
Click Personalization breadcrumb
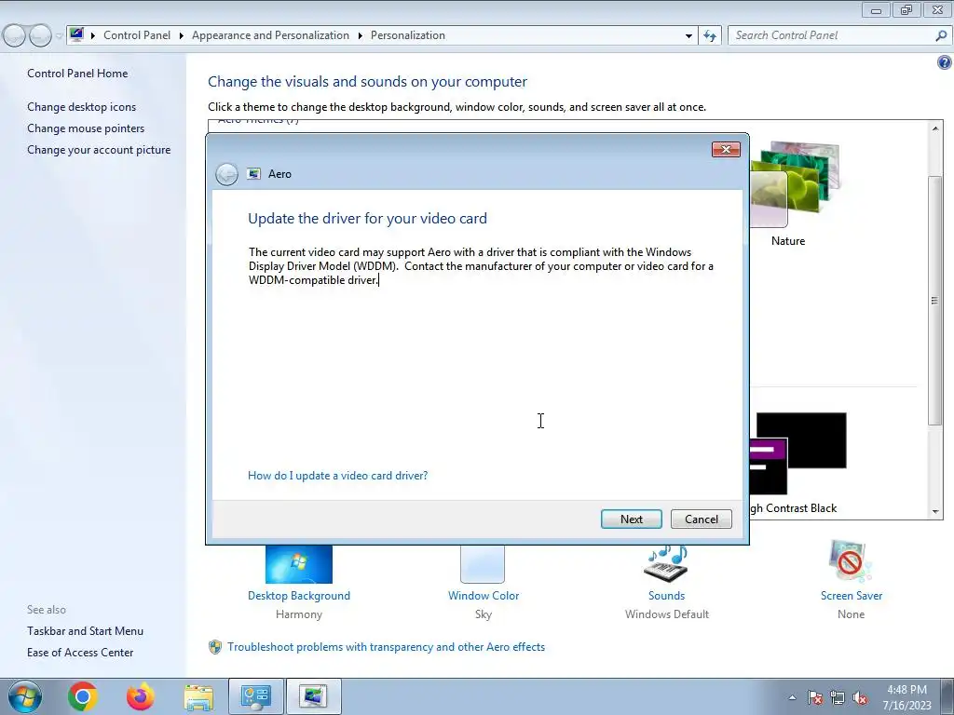click(x=408, y=35)
